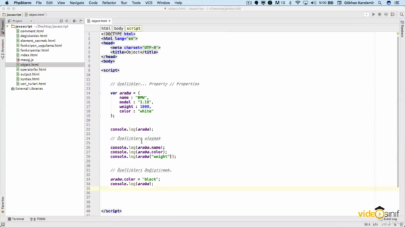Open operatorler.html in project tree

(34, 69)
